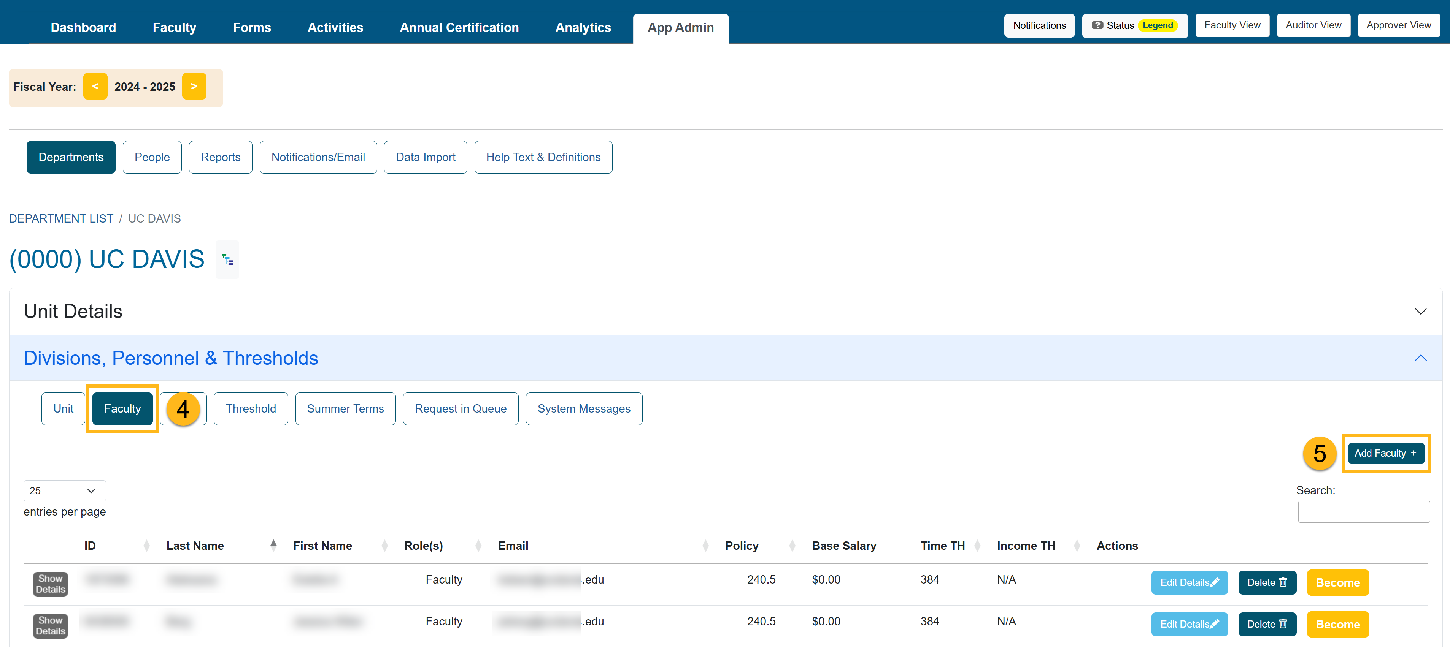Sort by Last Name column arrows
1450x647 pixels.
pyautogui.click(x=273, y=546)
